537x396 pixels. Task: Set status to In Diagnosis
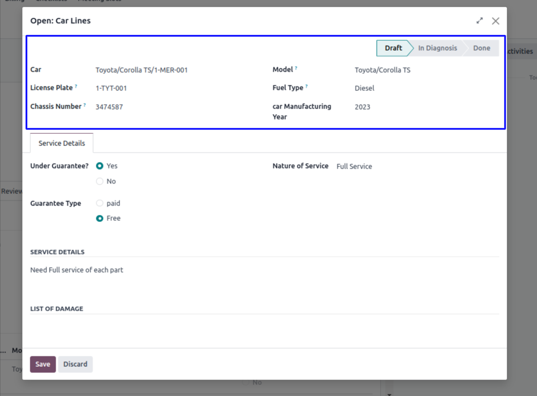pyautogui.click(x=437, y=48)
